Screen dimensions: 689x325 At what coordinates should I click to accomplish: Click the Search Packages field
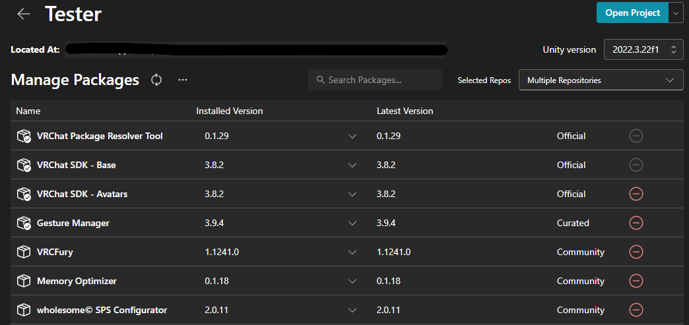[375, 80]
